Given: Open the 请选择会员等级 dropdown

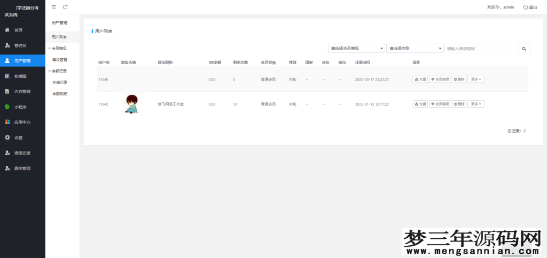Looking at the screenshot, I should point(356,49).
